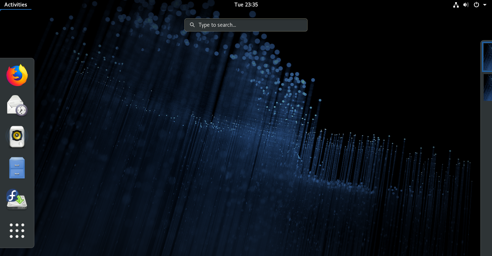Show all applications grid
The image size is (492, 256).
[17, 231]
